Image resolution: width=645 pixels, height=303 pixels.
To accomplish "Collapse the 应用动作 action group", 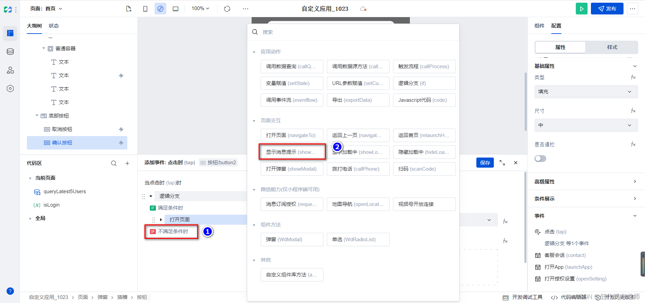I will tap(254, 52).
